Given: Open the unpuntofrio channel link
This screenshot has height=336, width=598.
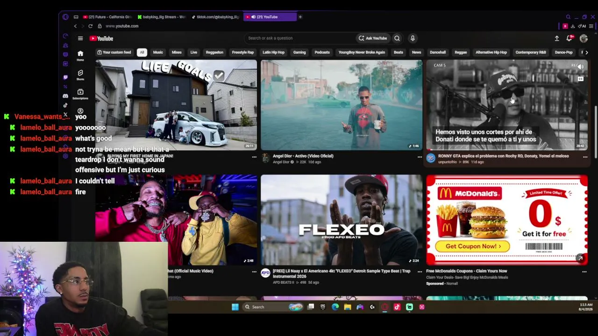Looking at the screenshot, I should coord(448,162).
